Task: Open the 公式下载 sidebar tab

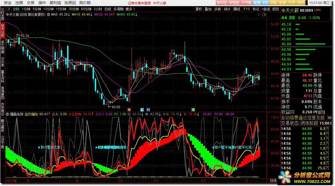Action: (2, 142)
